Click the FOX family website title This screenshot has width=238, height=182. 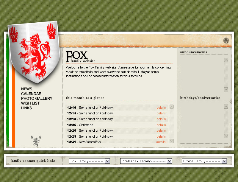pyautogui.click(x=77, y=57)
